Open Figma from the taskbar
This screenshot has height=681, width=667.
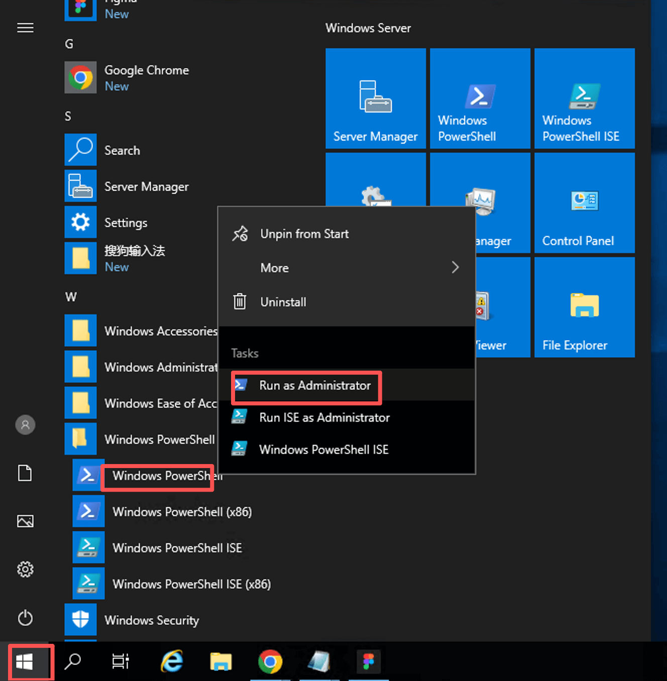pyautogui.click(x=369, y=662)
